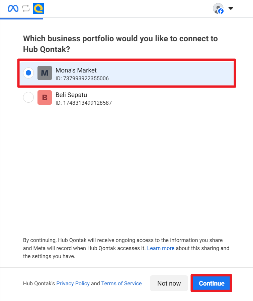Viewport: 253px width, 301px height.
Task: Click the gray M portfolio avatar
Action: [x=45, y=73]
